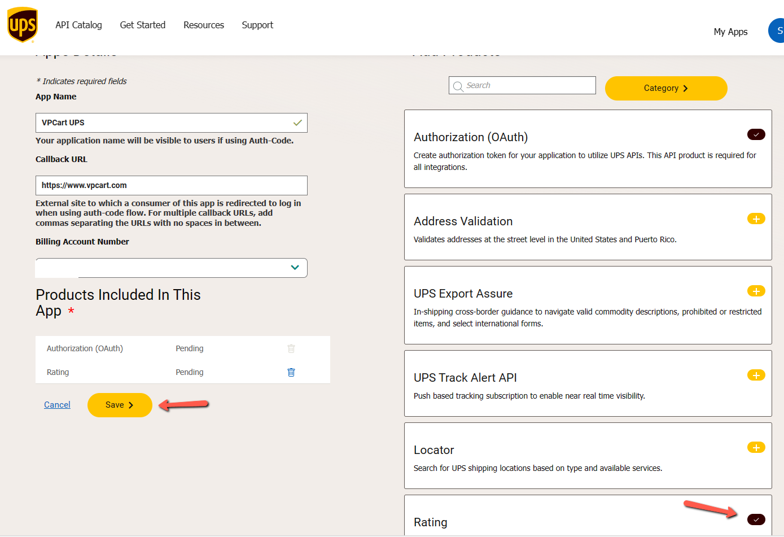Image resolution: width=784 pixels, height=537 pixels.
Task: Click the Cancel link
Action: coord(57,405)
